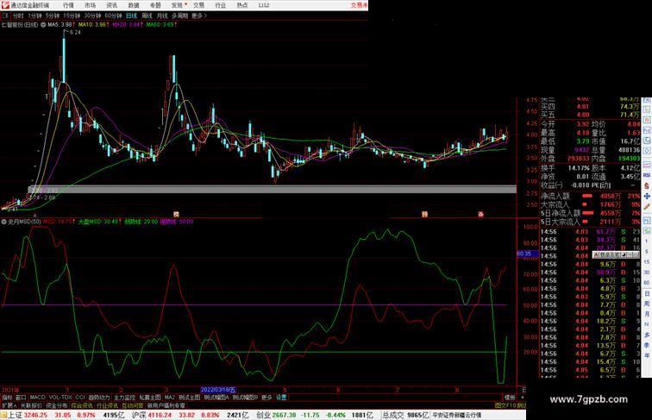Click the 沪深 index value 4116.24

coord(160,415)
